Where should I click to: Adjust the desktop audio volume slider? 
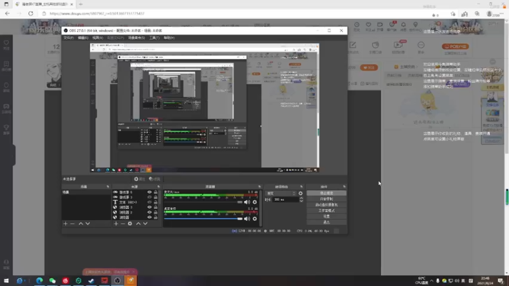coord(203,219)
